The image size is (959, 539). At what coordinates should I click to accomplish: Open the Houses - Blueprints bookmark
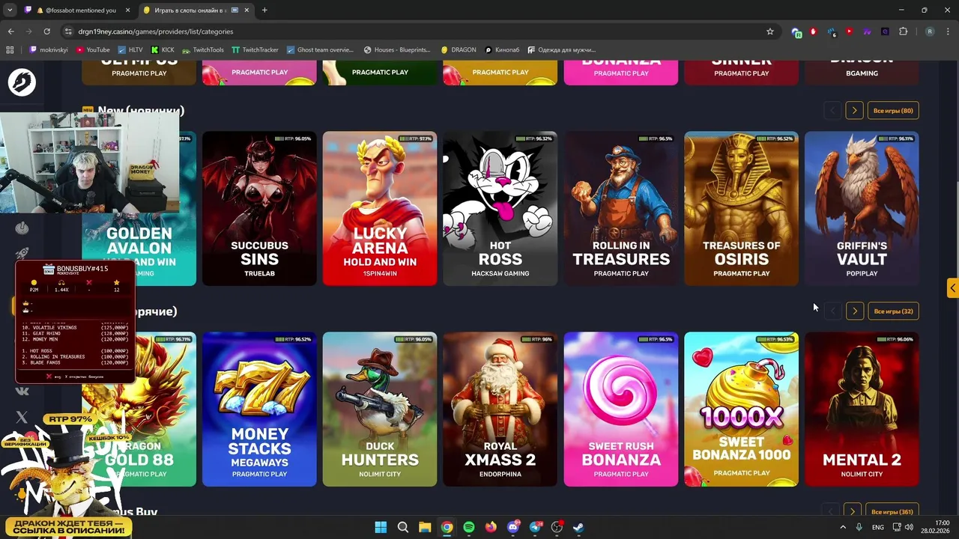397,50
